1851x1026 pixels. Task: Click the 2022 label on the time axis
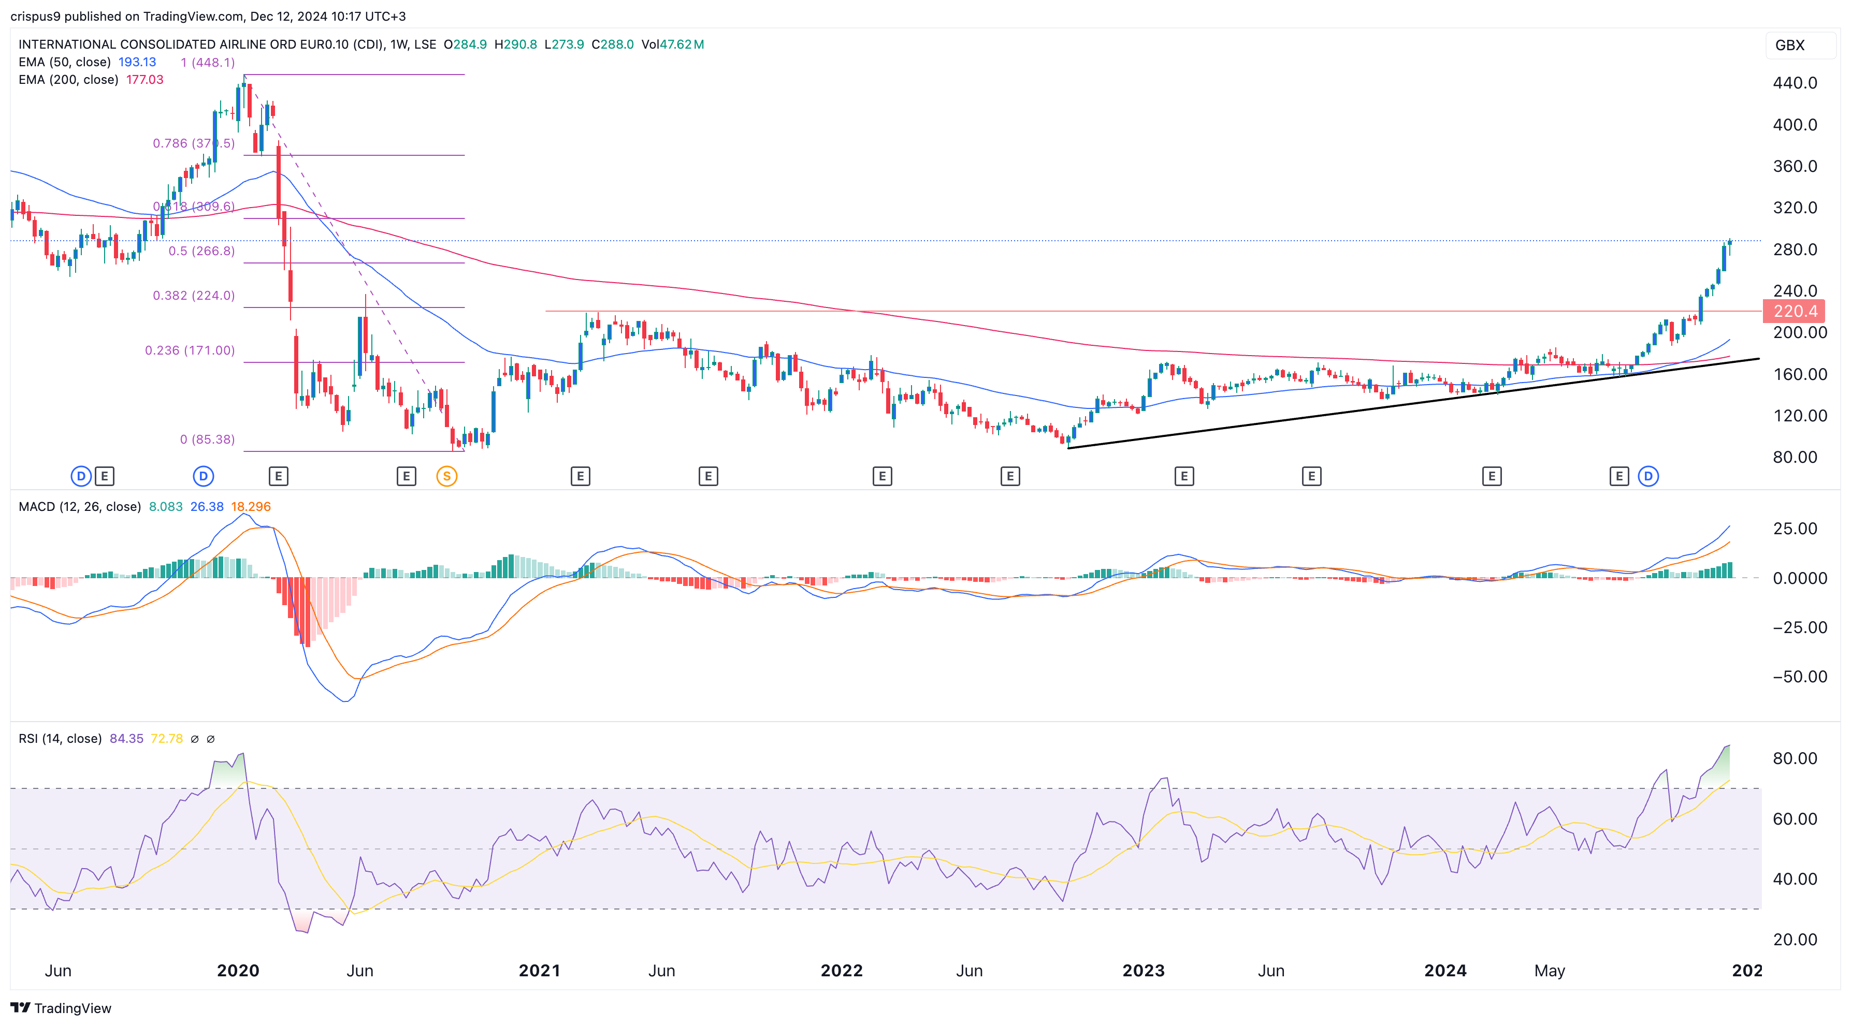[842, 971]
